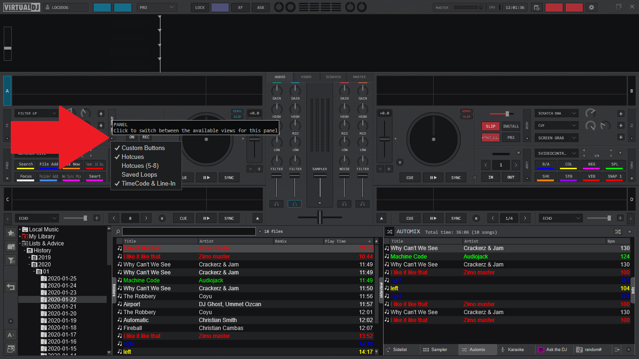Click the deck C stop button
This screenshot has height=359, width=639.
[162, 218]
